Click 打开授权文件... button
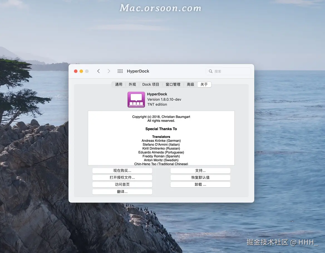This screenshot has height=253, width=325. pyautogui.click(x=122, y=177)
